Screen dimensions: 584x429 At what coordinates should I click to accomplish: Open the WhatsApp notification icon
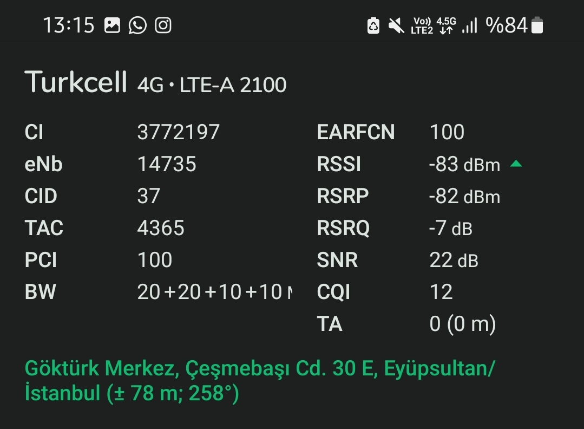[x=137, y=25]
